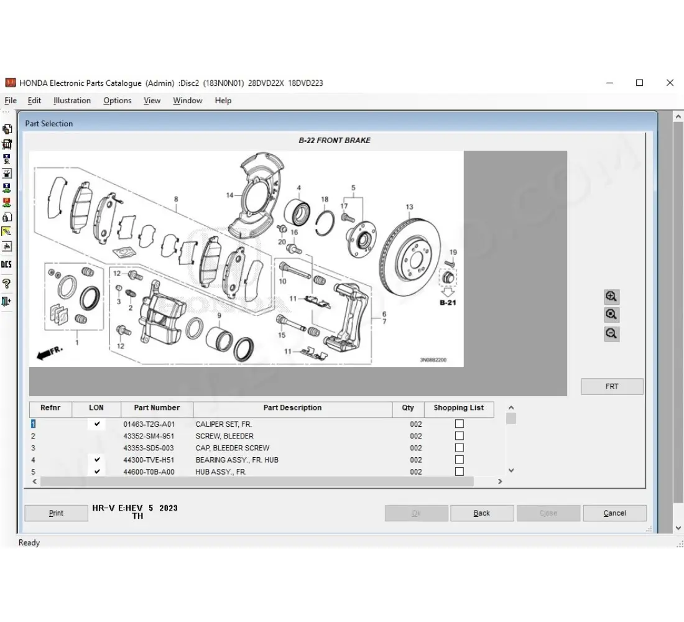Click the yellow pencil note icon in left toolbar
This screenshot has height=622, width=684.
pyautogui.click(x=7, y=232)
